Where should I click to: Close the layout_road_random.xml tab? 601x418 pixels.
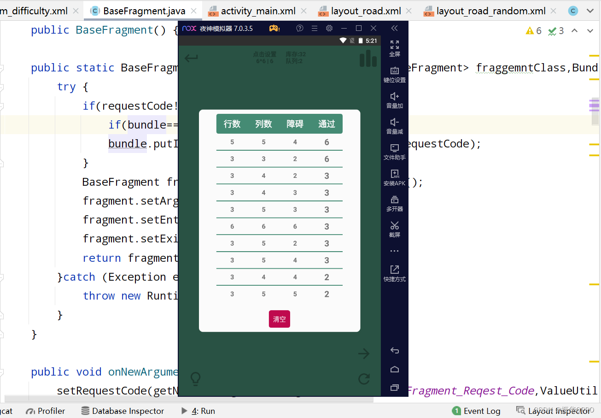pos(554,11)
